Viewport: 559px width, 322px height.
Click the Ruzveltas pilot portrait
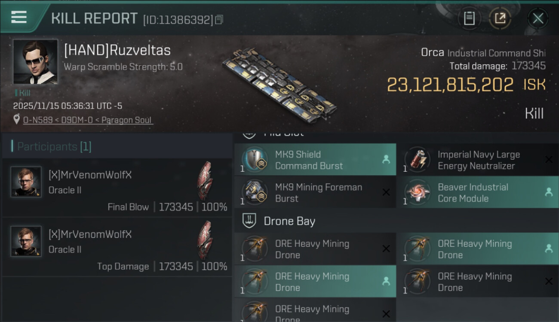35,62
